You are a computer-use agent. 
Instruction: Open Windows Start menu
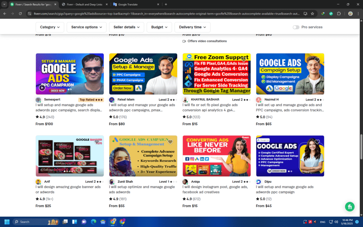click(x=7, y=222)
